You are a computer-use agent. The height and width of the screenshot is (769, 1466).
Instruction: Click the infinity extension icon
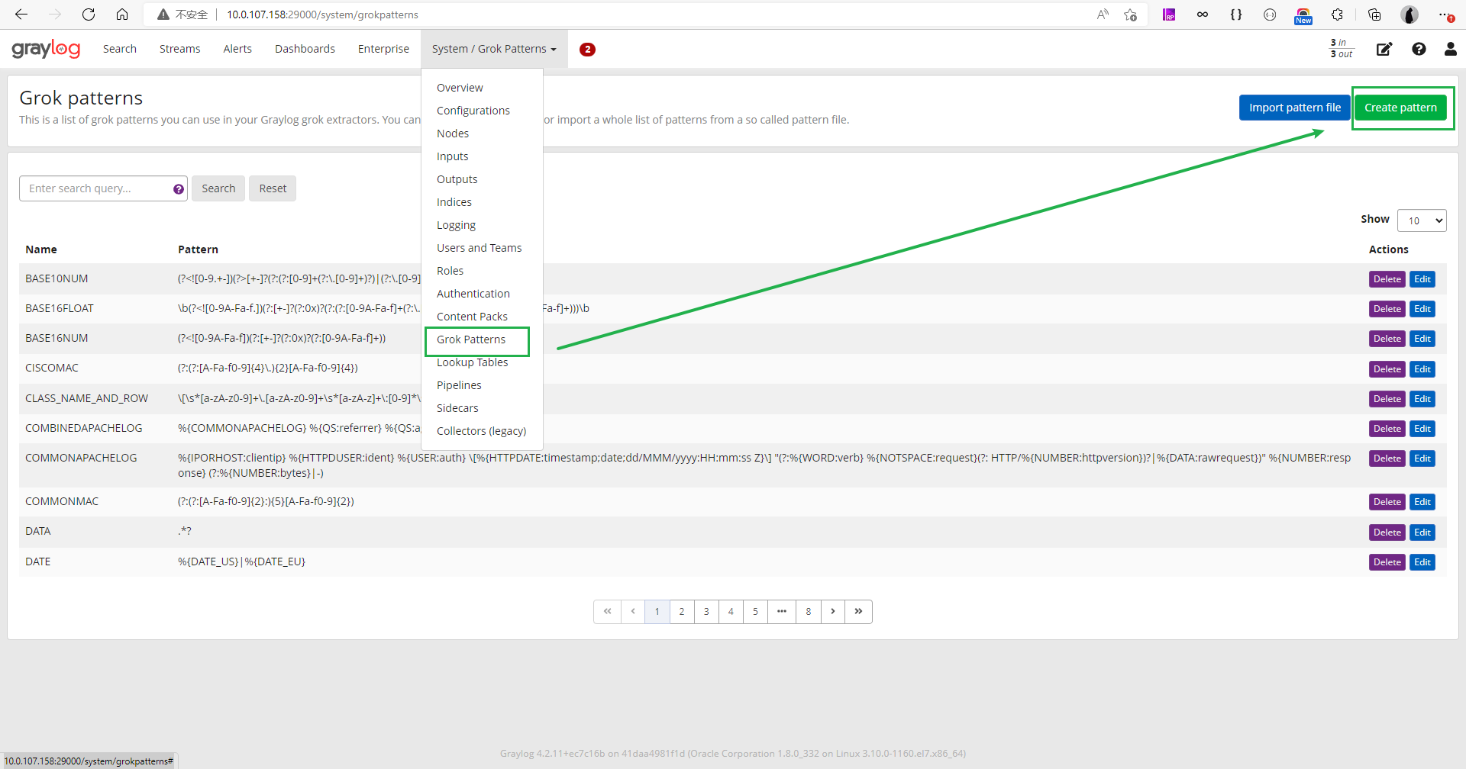(x=1203, y=14)
